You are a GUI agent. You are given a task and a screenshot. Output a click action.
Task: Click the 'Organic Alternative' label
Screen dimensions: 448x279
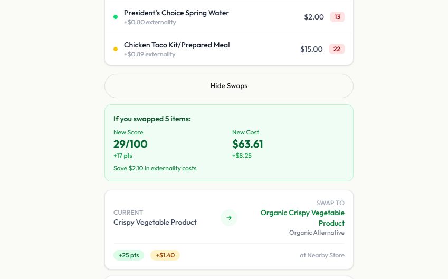[x=317, y=233]
